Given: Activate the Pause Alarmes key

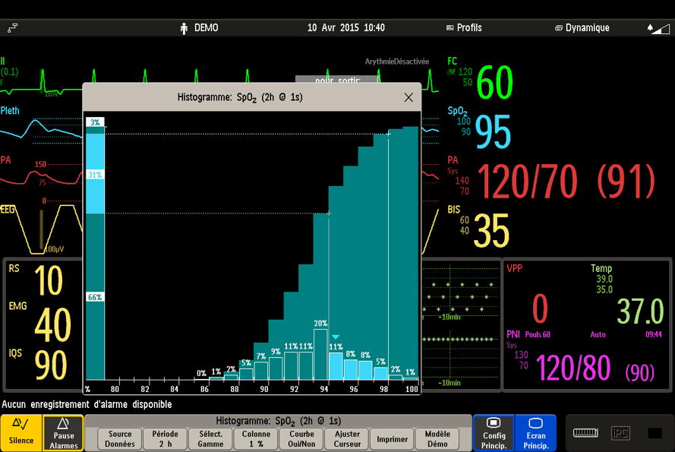Looking at the screenshot, I should click(64, 433).
